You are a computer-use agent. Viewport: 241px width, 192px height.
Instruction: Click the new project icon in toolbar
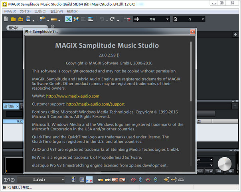[6, 19]
